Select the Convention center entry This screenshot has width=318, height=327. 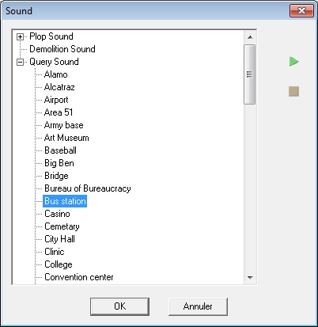click(x=79, y=277)
